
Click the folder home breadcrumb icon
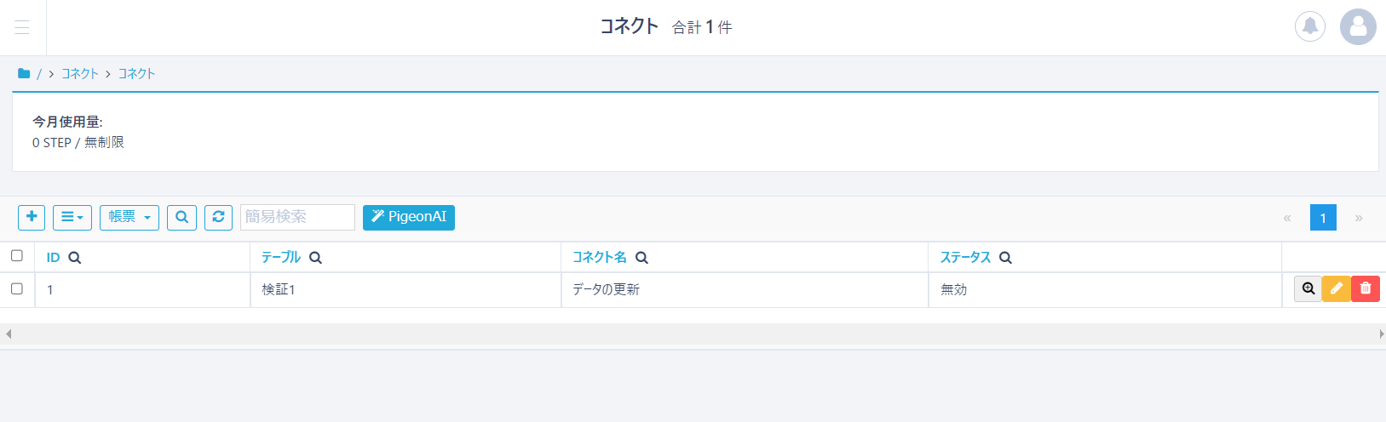(x=24, y=74)
